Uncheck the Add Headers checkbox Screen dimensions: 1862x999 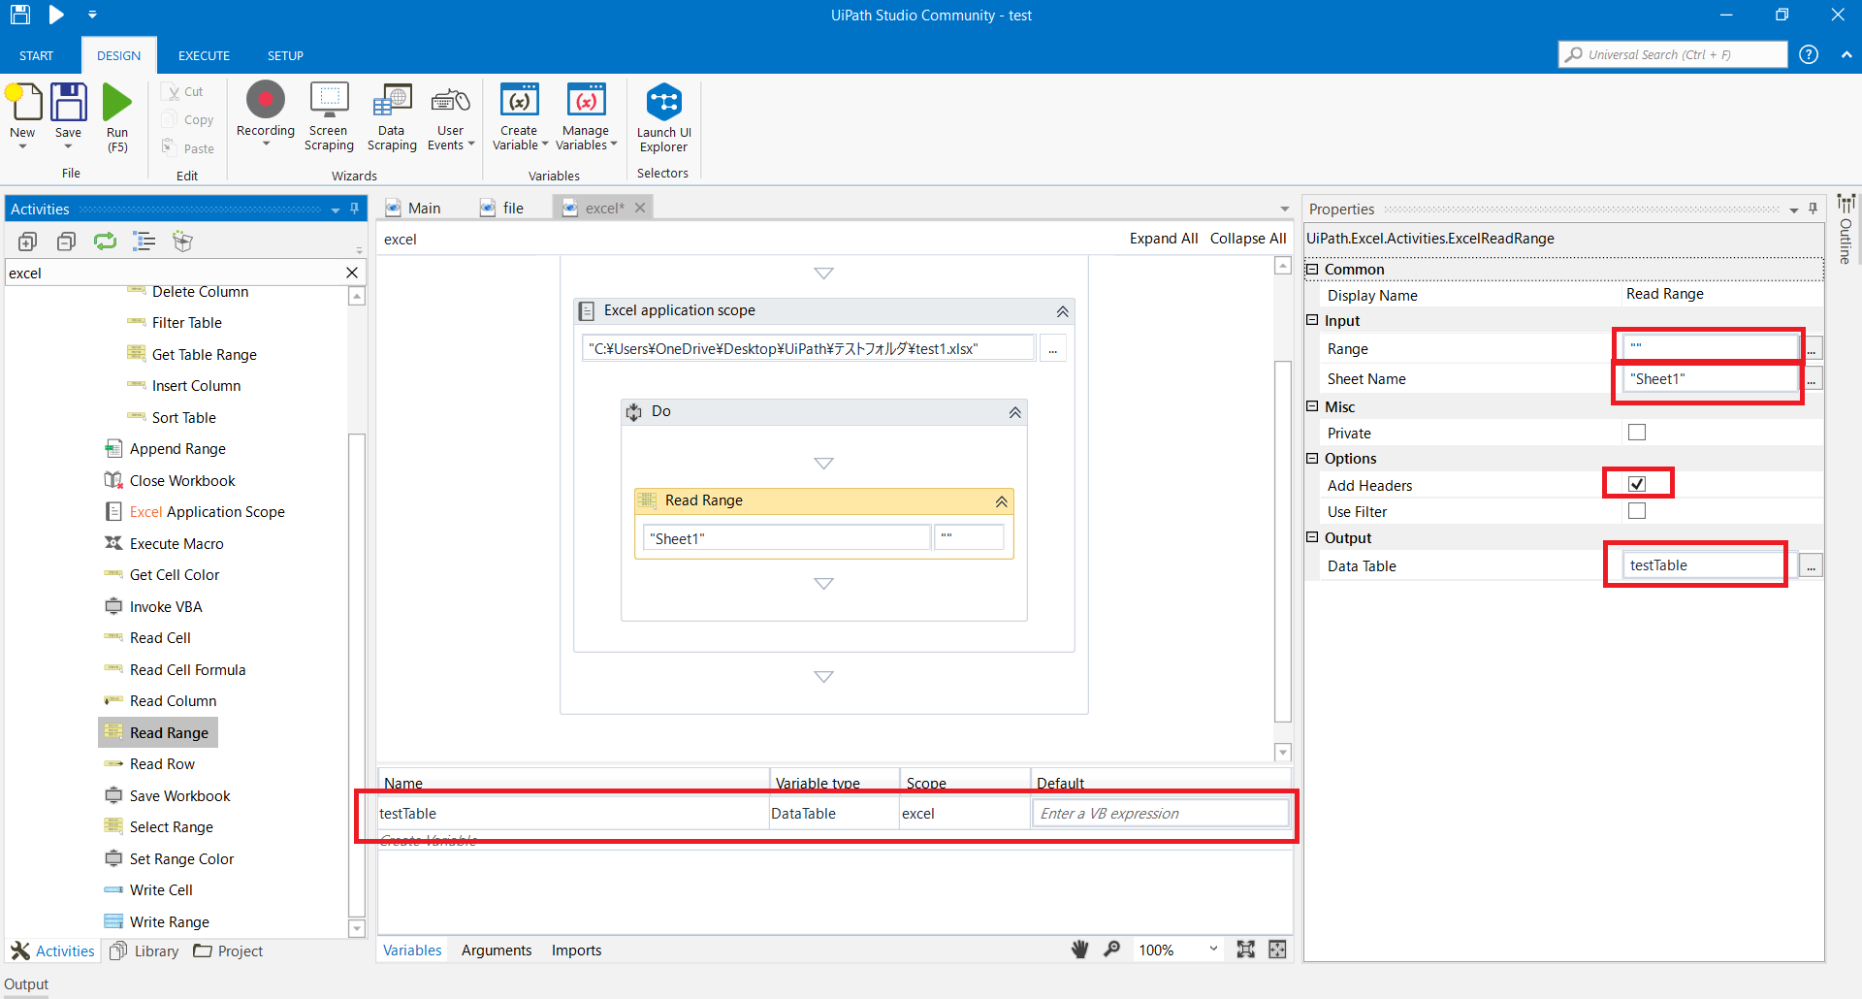[1637, 484]
